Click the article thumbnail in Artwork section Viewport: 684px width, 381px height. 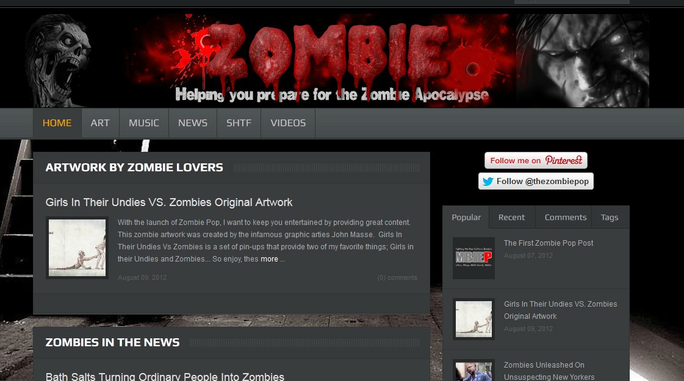tap(77, 247)
